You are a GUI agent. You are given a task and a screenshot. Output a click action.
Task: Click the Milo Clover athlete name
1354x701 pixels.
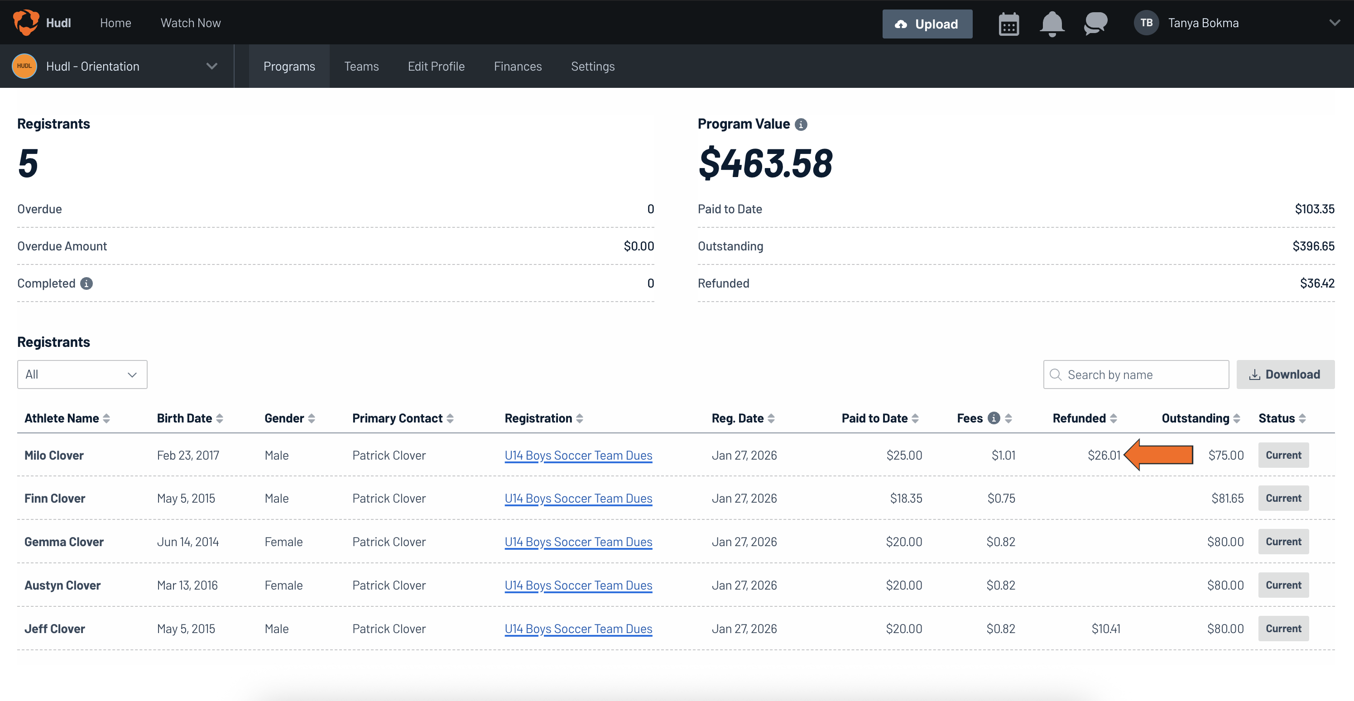53,456
